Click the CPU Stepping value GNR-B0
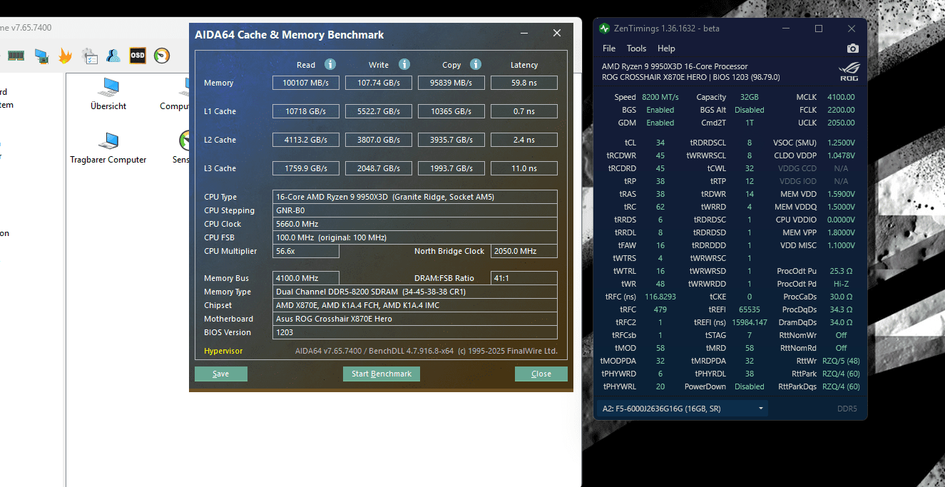This screenshot has height=487, width=945. [x=416, y=210]
